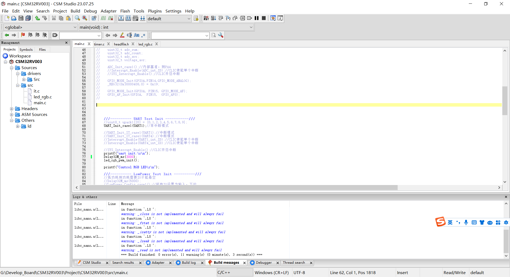
Task: Close the Logs & others panel
Action: (x=506, y=197)
